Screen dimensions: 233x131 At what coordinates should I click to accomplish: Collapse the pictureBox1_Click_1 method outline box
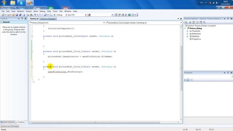(32, 52)
